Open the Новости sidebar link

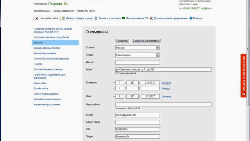[x=38, y=64]
